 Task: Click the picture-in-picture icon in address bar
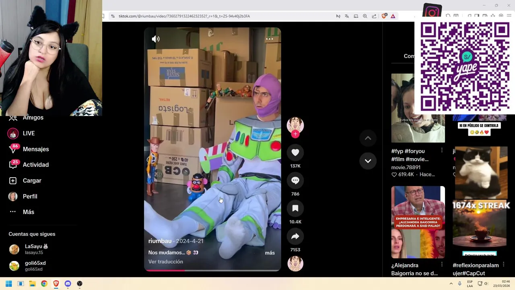pyautogui.click(x=356, y=16)
